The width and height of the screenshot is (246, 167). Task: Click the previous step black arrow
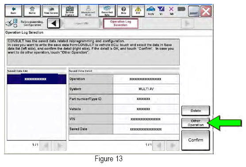tap(54, 23)
